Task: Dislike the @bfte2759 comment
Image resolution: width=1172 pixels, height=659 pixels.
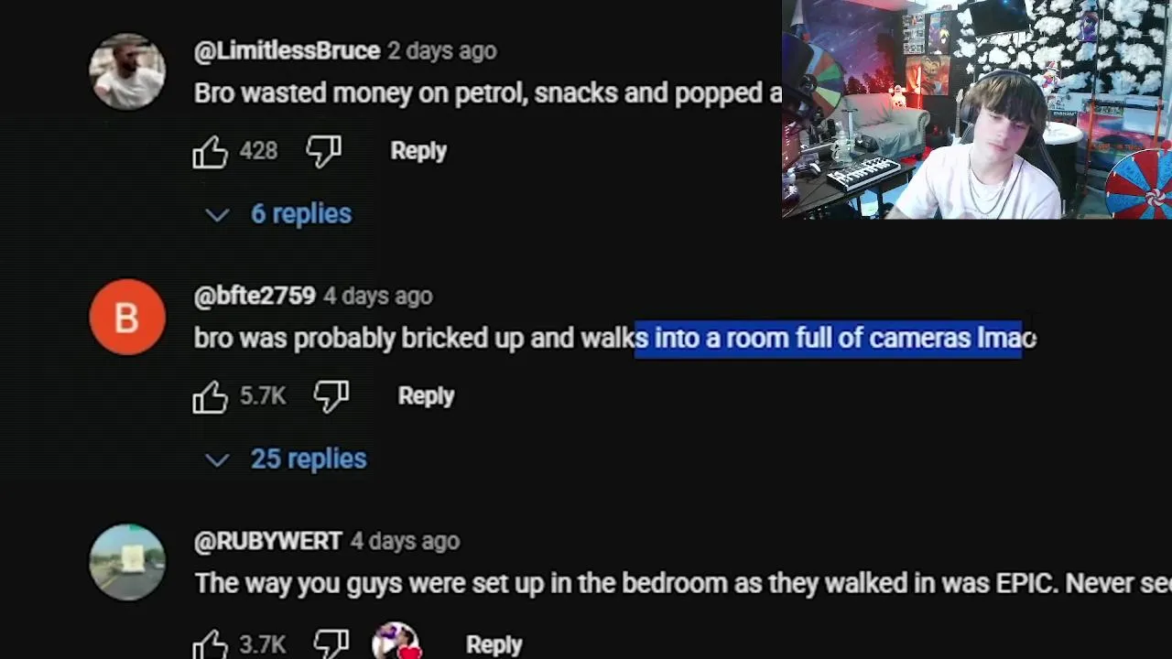Action: 331,397
